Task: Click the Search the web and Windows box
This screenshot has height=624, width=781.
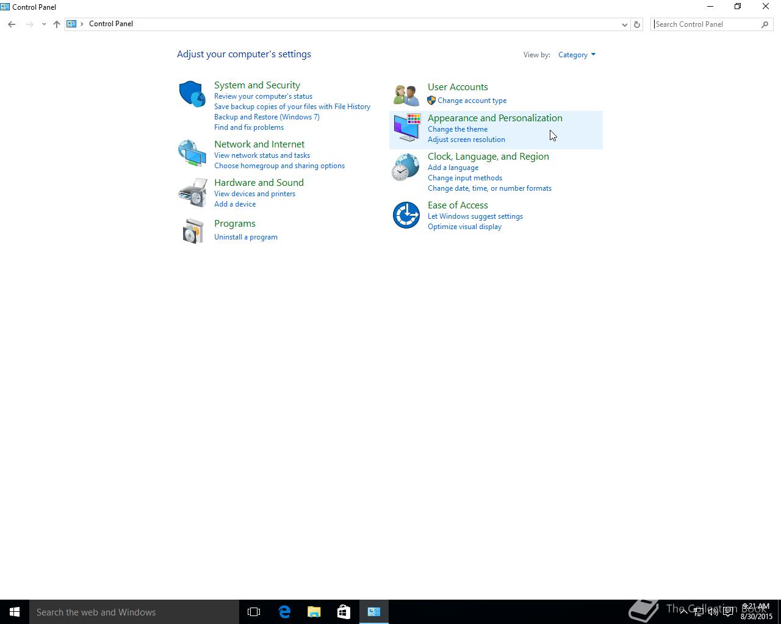Action: coord(134,612)
